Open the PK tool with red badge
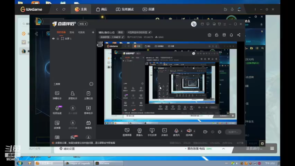 tap(73, 137)
